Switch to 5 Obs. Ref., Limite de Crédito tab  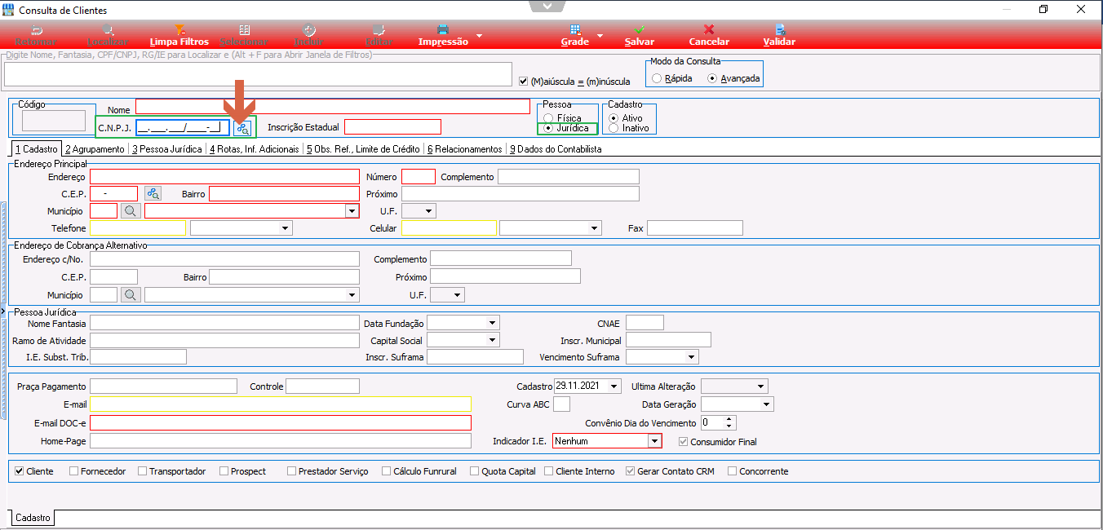(363, 149)
